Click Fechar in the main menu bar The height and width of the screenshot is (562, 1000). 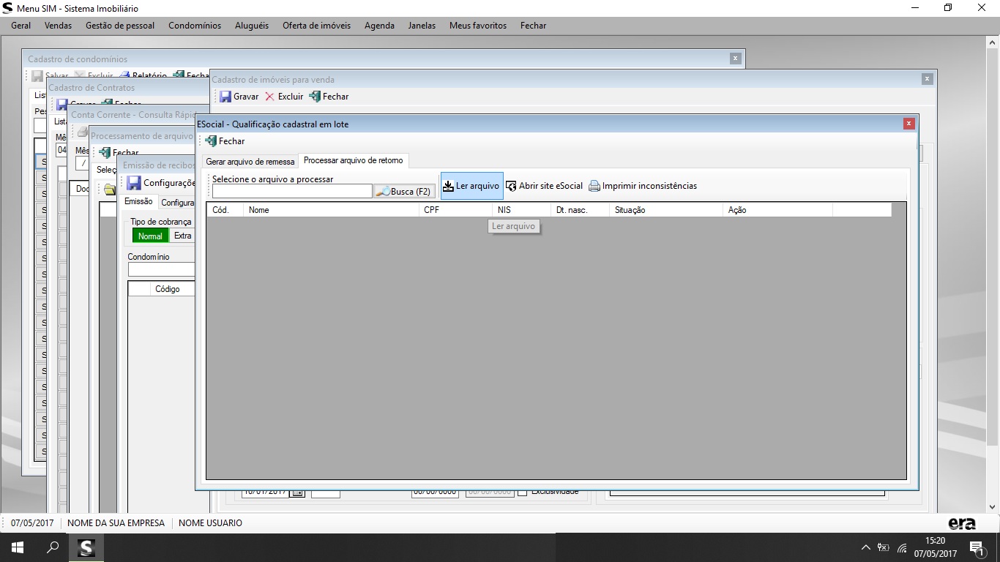click(533, 26)
